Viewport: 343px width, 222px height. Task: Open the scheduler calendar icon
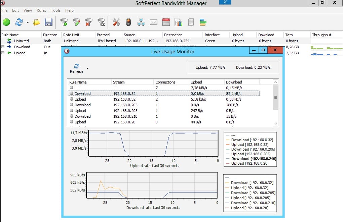(x=166, y=22)
